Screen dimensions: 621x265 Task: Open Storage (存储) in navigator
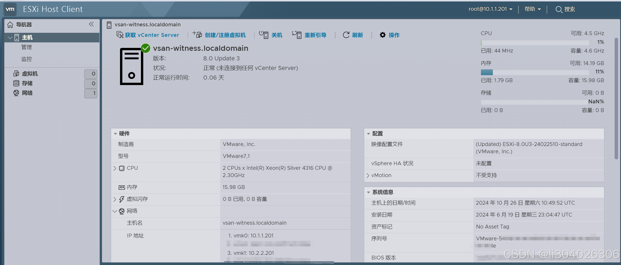click(27, 83)
